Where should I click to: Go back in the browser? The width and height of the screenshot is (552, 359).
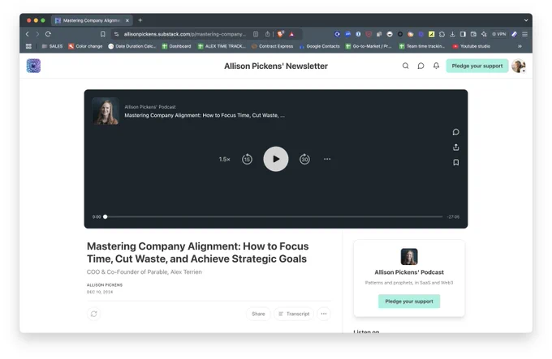tap(28, 34)
